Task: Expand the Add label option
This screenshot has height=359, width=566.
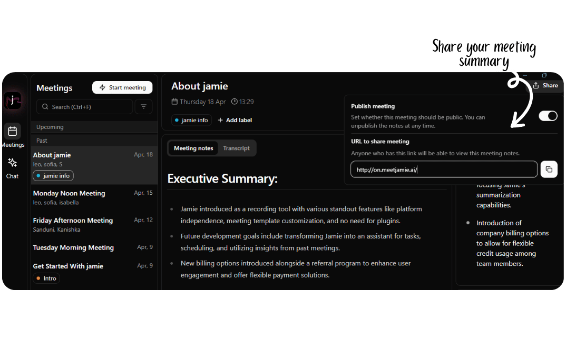Action: click(x=234, y=120)
